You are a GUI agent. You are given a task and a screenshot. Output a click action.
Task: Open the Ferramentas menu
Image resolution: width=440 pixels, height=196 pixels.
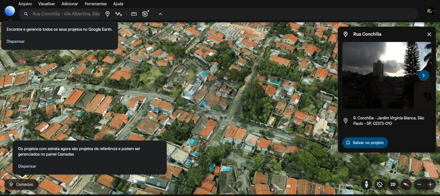(96, 4)
